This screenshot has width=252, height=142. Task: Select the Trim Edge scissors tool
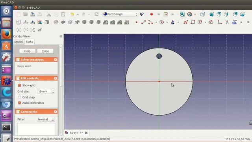tap(227, 22)
